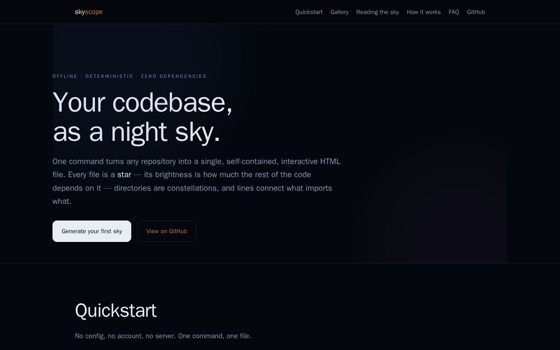Open Reading the sky nav link
Image resolution: width=560 pixels, height=350 pixels.
point(378,12)
